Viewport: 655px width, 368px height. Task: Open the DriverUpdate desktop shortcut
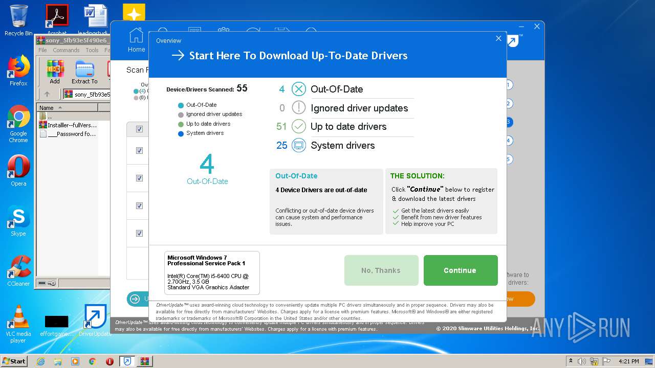click(x=95, y=320)
